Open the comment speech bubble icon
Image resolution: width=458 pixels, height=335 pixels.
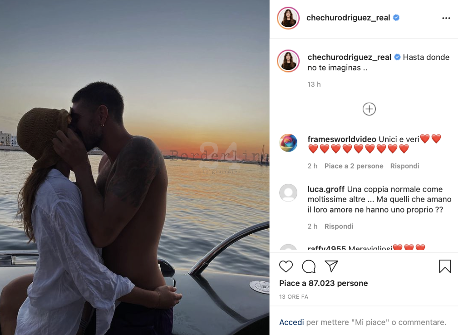pyautogui.click(x=309, y=266)
